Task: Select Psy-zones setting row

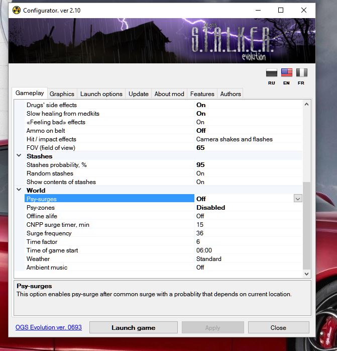Action: click(x=163, y=208)
